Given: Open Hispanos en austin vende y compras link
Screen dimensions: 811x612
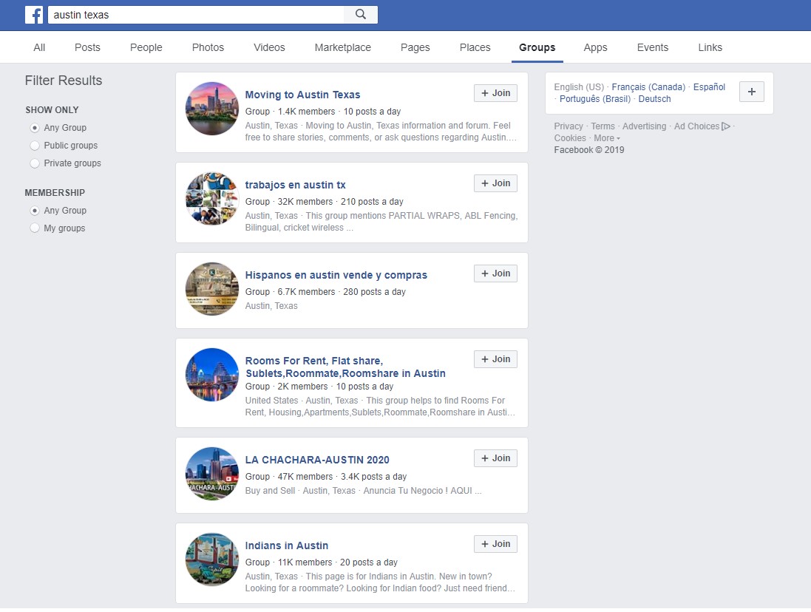Looking at the screenshot, I should click(x=336, y=275).
